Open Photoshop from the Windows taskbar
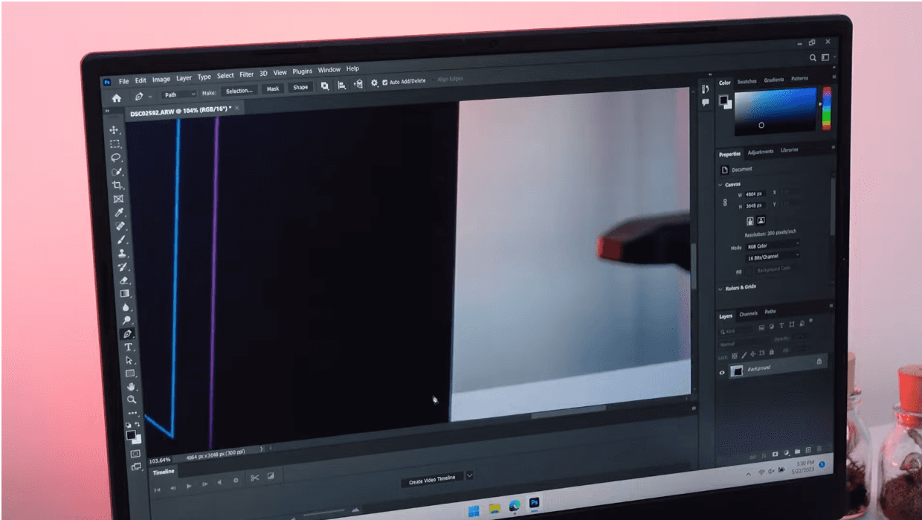Viewport: 922px width, 520px height. pos(533,504)
